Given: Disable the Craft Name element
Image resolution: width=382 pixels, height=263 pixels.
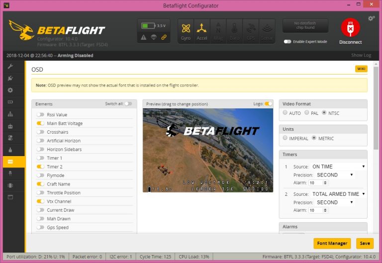Looking at the screenshot, I should coord(40,184).
